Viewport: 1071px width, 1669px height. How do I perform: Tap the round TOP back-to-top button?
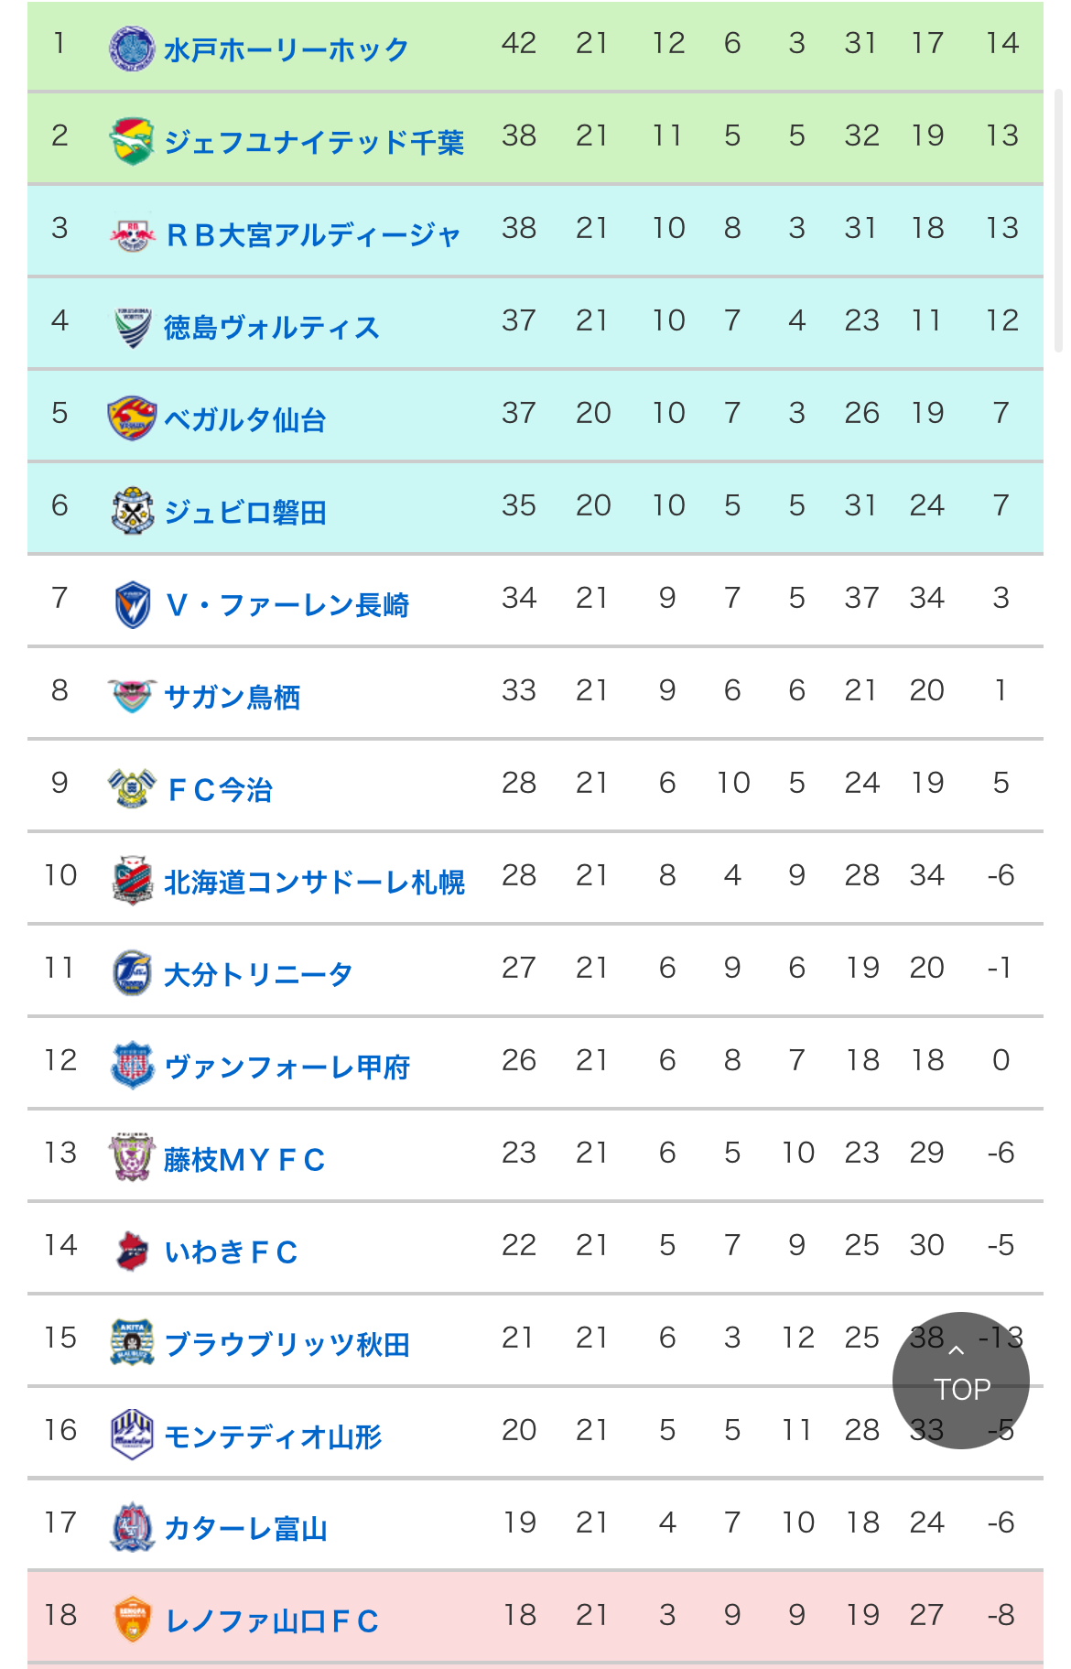click(961, 1380)
